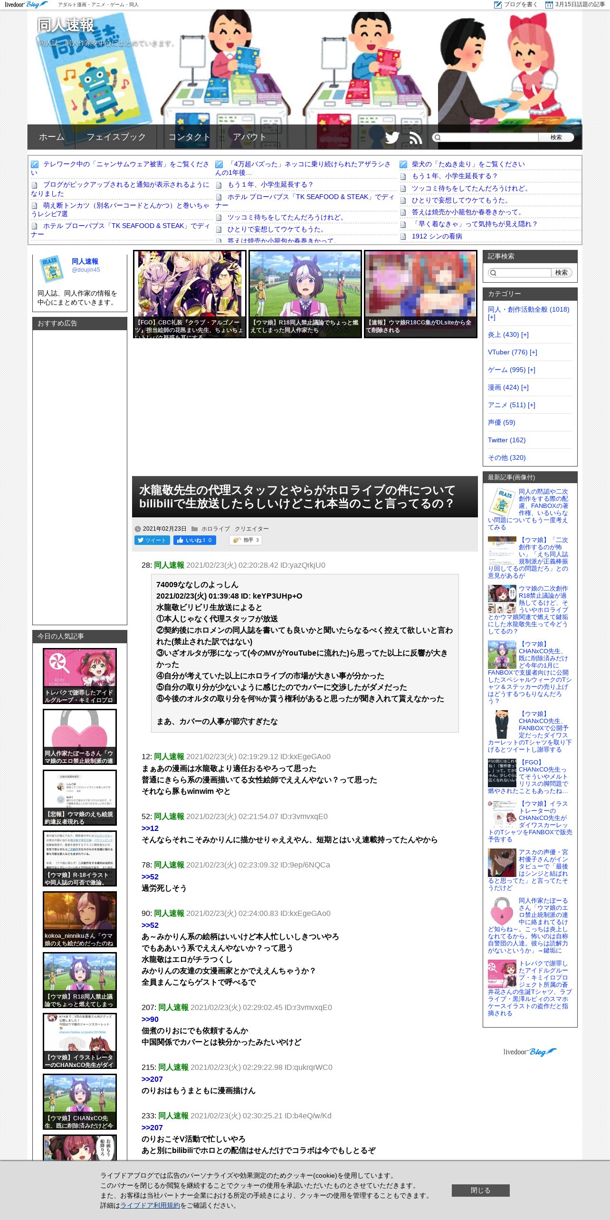Open the ホーム navigation item
Screen dimensions: 610x1220
(x=52, y=137)
